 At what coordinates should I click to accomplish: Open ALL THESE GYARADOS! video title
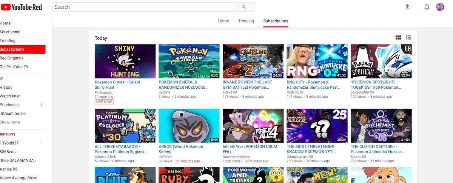[121, 149]
